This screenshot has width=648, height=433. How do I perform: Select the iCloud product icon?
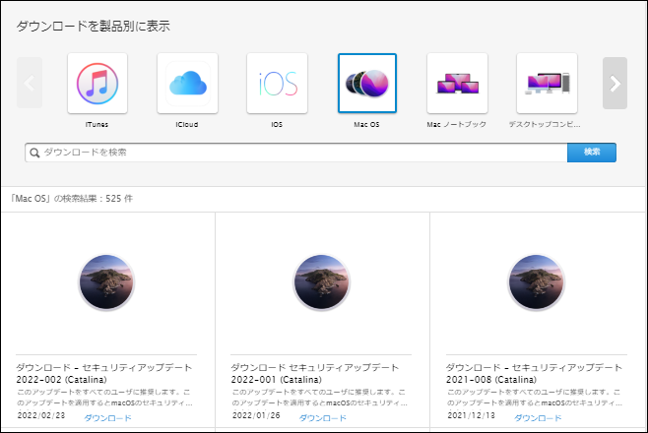187,84
